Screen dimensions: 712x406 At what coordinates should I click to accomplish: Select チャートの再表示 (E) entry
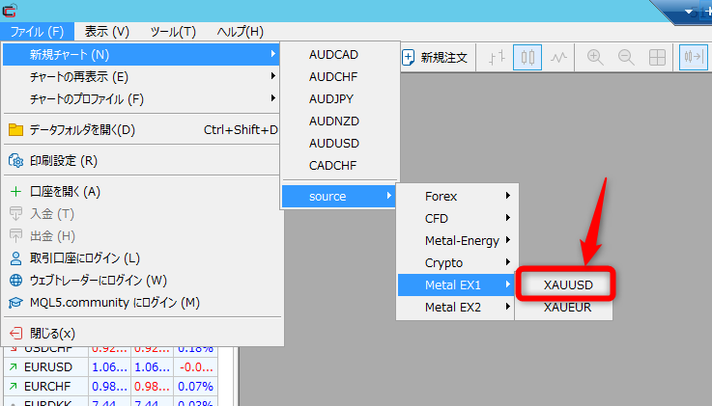tap(141, 77)
